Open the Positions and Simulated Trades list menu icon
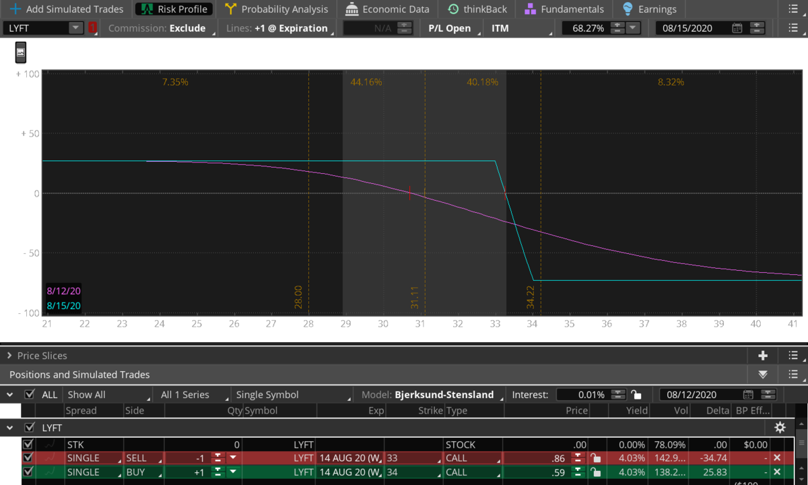The width and height of the screenshot is (808, 485). coord(793,375)
